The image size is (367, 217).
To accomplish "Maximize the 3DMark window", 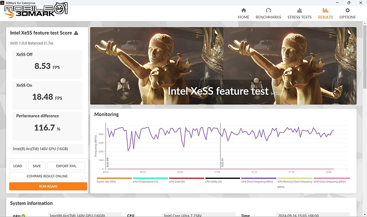I will coord(349,3).
